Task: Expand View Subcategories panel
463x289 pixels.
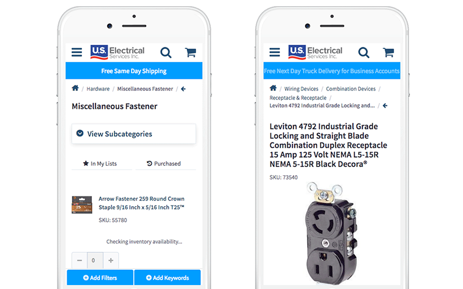Action: click(134, 134)
